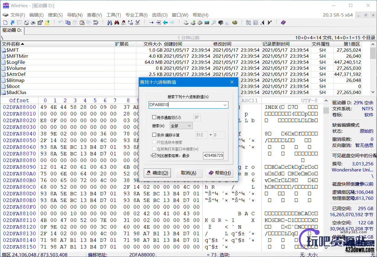Click the purple Help book icon
The image size is (377, 257).
click(283, 23)
